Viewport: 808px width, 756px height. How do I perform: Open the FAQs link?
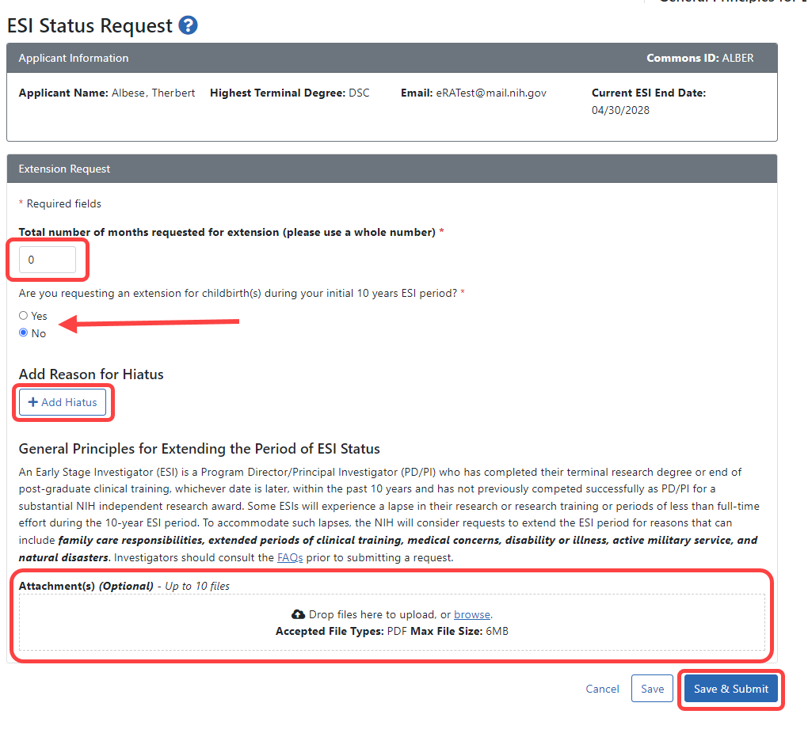click(x=290, y=557)
